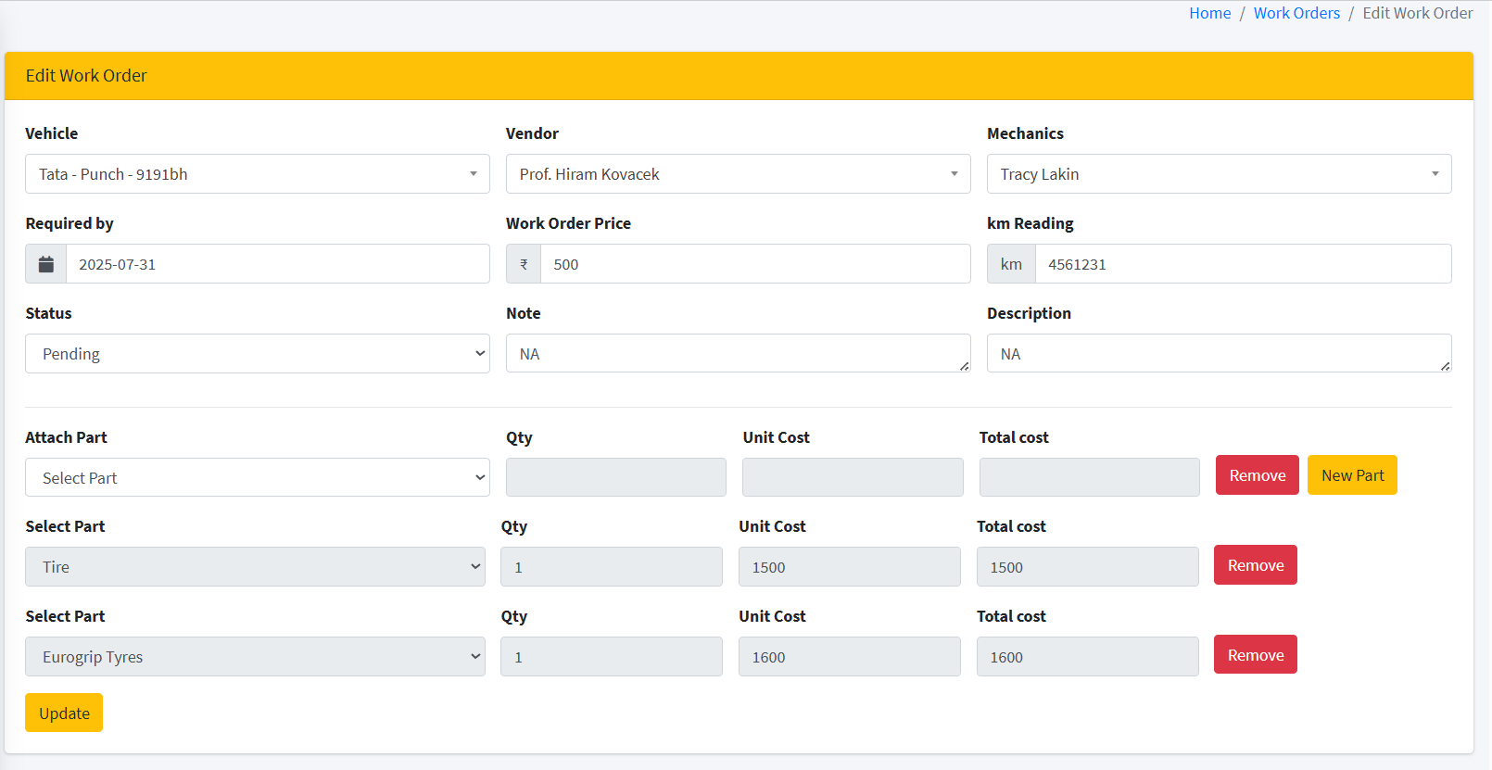Click inside the Description text area
Image resolution: width=1492 pixels, height=770 pixels.
click(x=1219, y=354)
